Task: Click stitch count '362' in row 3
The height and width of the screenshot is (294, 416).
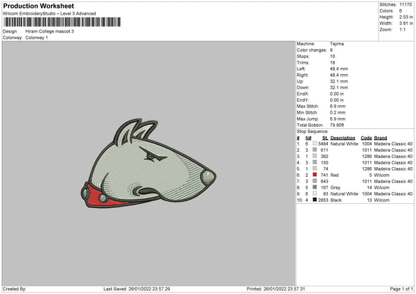Action: pyautogui.click(x=324, y=156)
